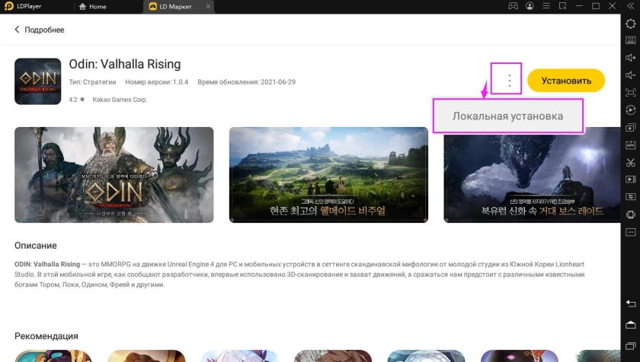Click the Описание heading
This screenshot has height=362, width=640.
36,246
